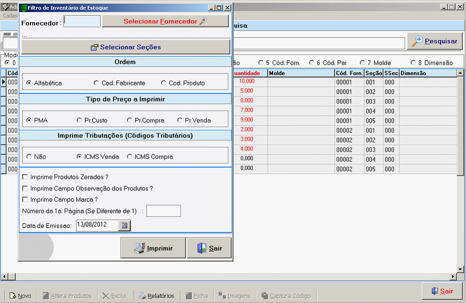Click the Fornecedor input field
The width and height of the screenshot is (466, 303).
(x=82, y=21)
